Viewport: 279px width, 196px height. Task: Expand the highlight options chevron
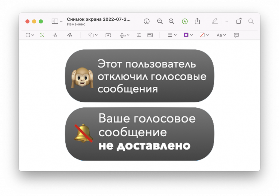coord(226,22)
